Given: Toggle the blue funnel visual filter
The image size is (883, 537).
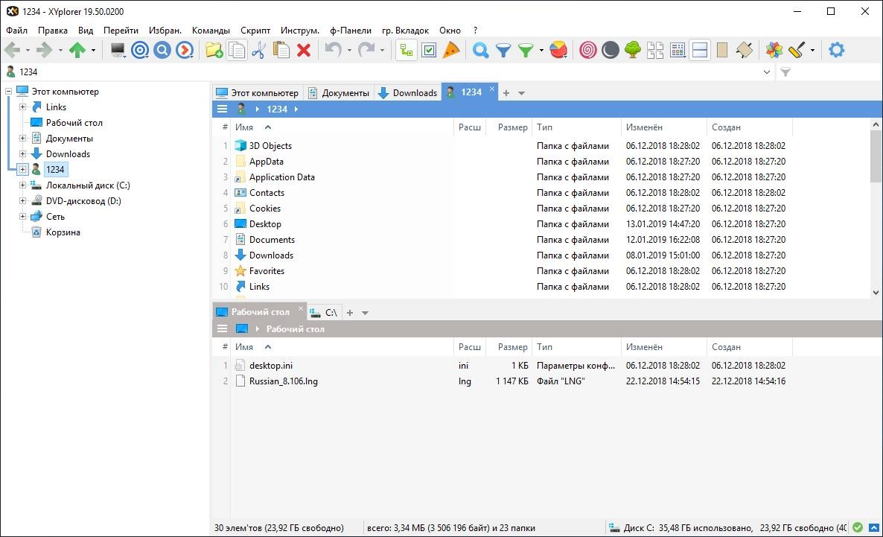Looking at the screenshot, I should tap(503, 50).
